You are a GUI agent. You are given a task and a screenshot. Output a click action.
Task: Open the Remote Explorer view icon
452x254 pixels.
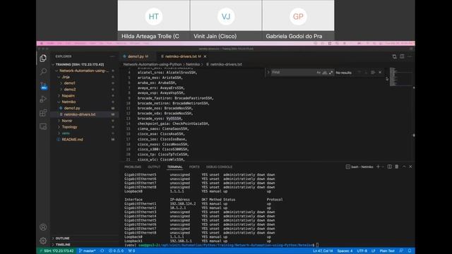pyautogui.click(x=43, y=126)
